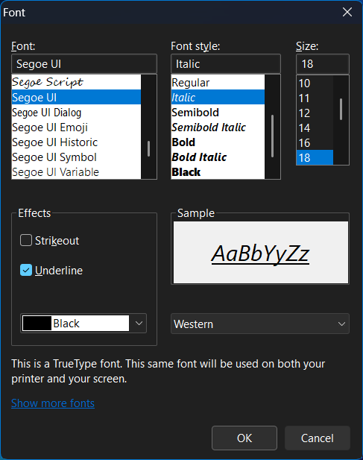Click the Show more fonts link
Screen dimensions: 363x460
click(53, 403)
